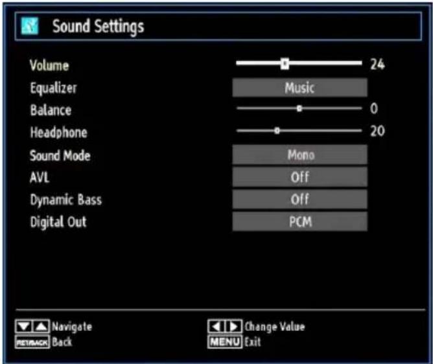
Task: Select the Dynamic Bass row label
Action: click(65, 200)
